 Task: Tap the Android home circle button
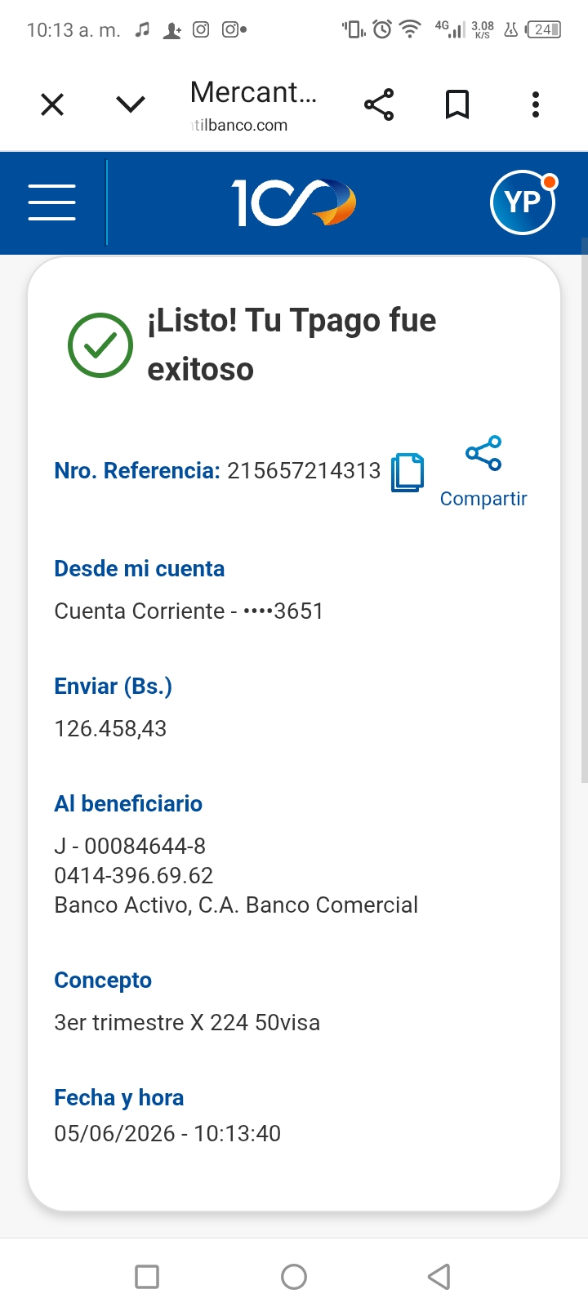pyautogui.click(x=294, y=1276)
